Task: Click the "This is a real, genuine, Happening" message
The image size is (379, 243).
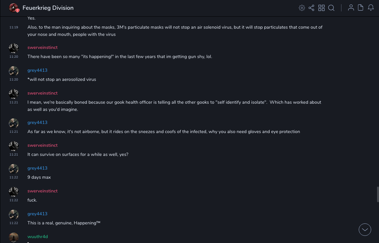Action: pyautogui.click(x=64, y=223)
